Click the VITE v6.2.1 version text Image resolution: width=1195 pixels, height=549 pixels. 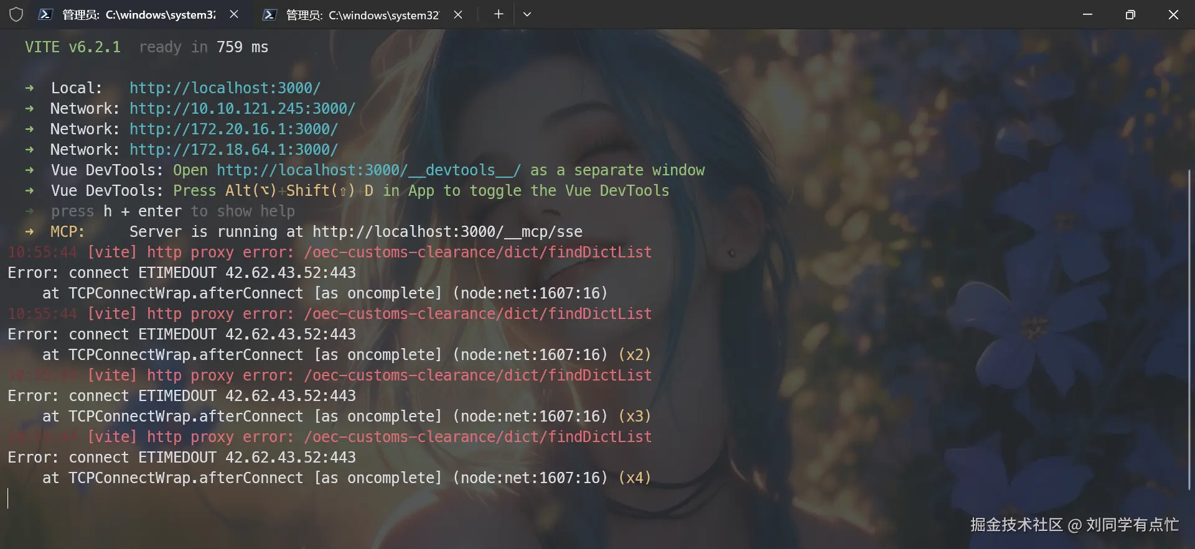pos(73,47)
